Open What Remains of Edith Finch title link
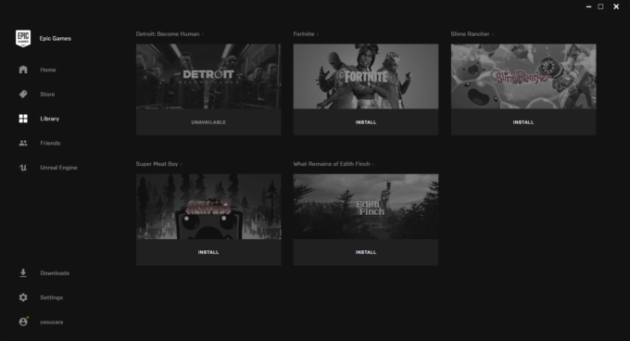This screenshot has width=630, height=341. coord(332,164)
